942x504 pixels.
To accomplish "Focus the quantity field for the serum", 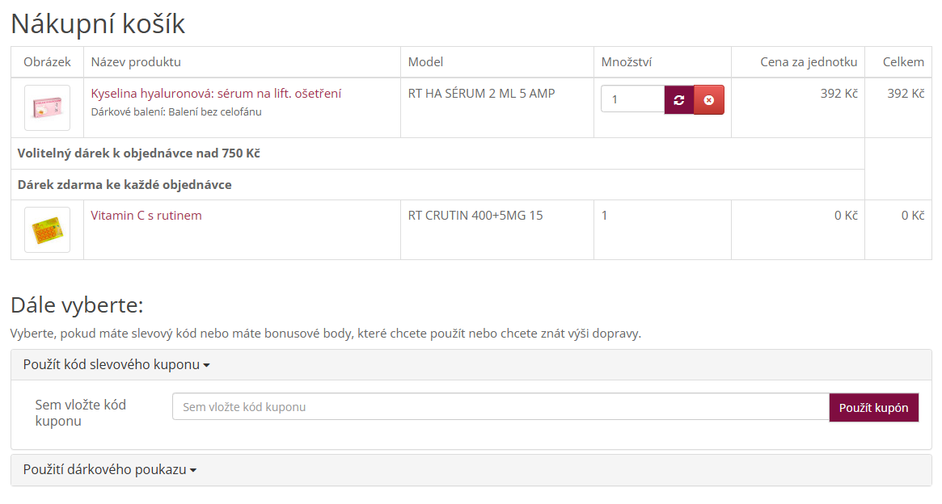I will click(x=632, y=99).
